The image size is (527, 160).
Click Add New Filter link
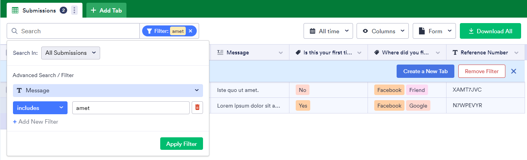pos(36,122)
